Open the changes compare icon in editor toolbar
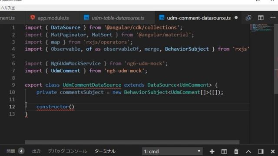The height and width of the screenshot is (156, 278). pos(248,18)
